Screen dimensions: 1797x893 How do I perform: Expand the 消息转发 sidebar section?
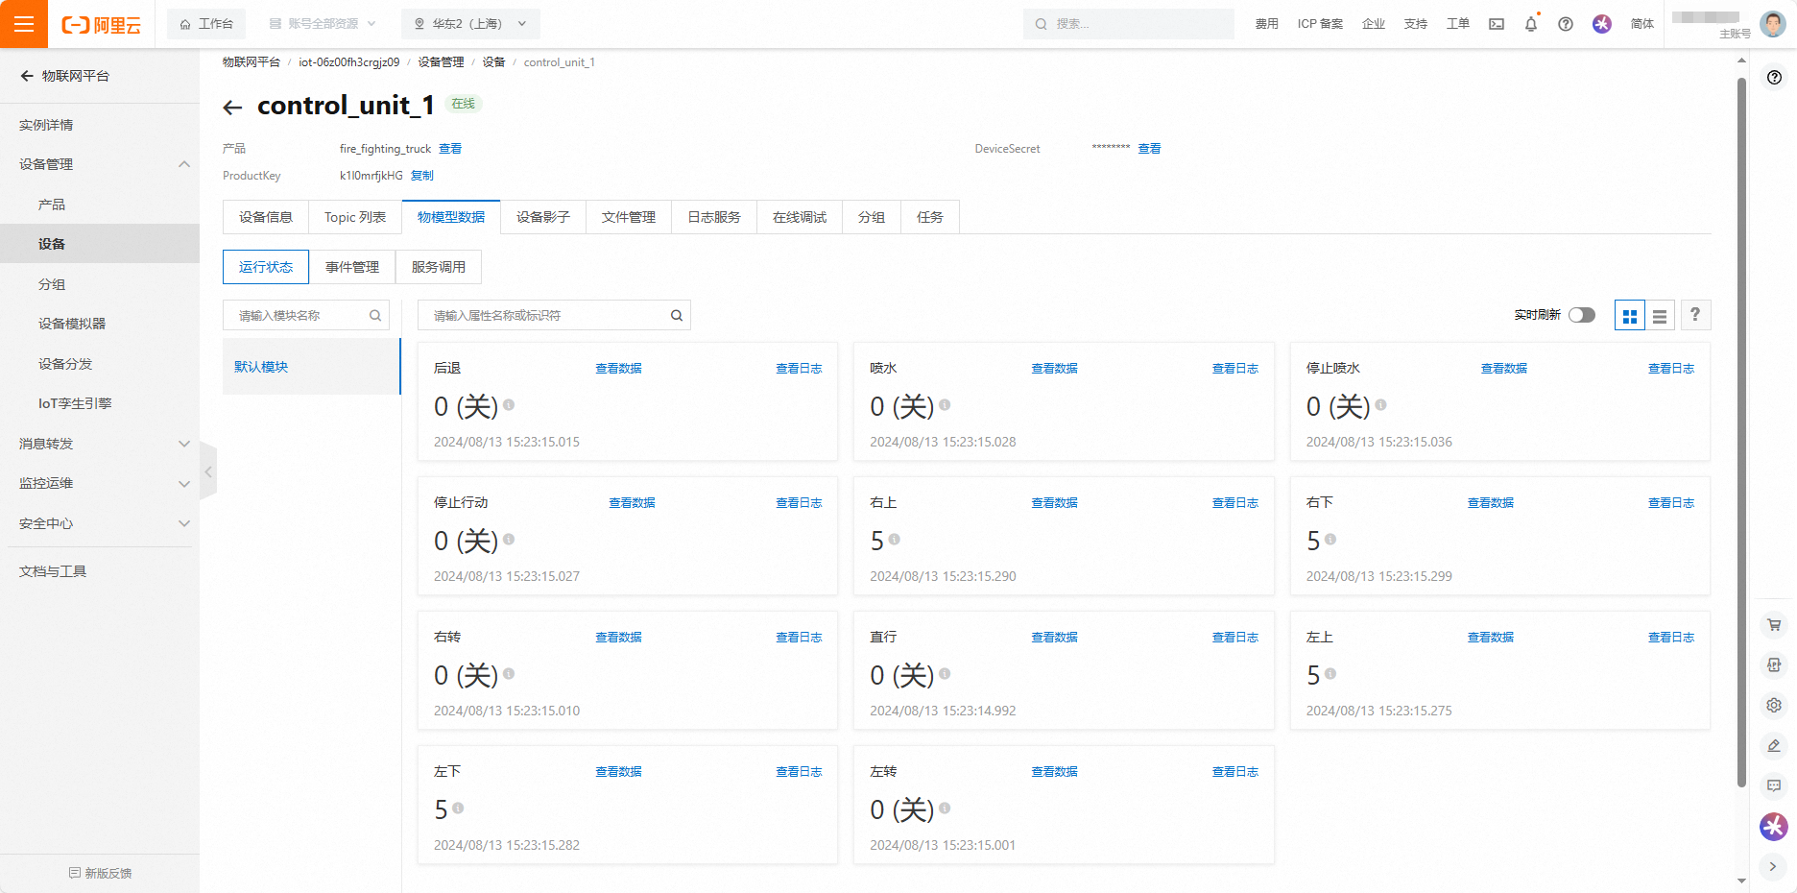[183, 444]
